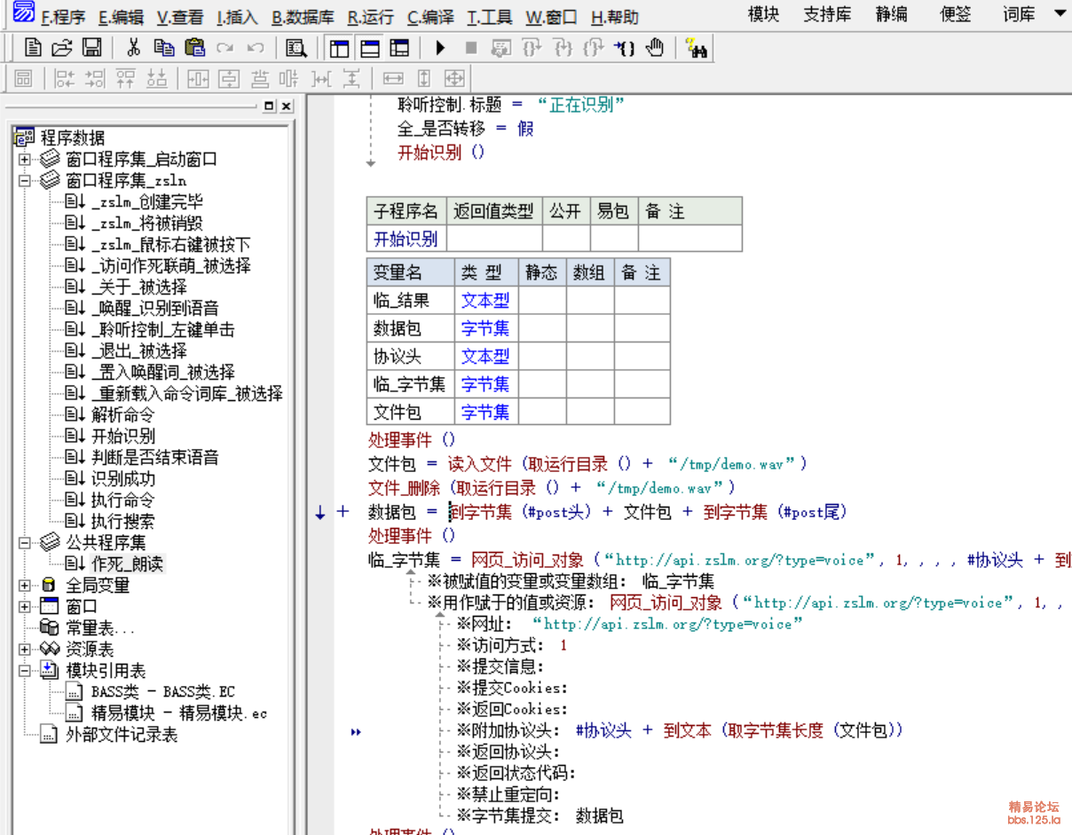This screenshot has height=835, width=1072.
Task: Click the second window layout toolbar icon
Action: click(x=369, y=48)
